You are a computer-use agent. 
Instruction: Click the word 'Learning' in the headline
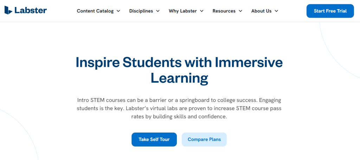179,78
